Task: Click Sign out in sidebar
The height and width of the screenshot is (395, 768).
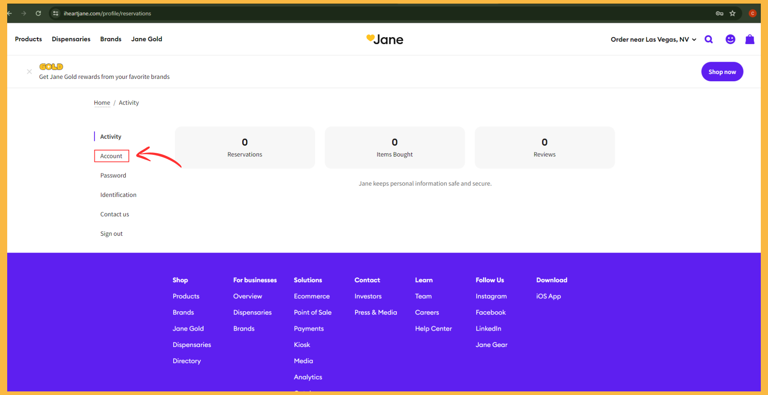Action: point(112,234)
